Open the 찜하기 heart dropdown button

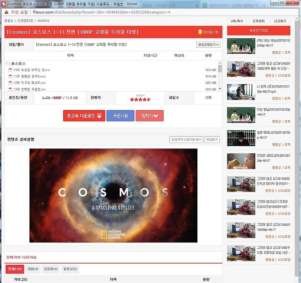coord(150,116)
